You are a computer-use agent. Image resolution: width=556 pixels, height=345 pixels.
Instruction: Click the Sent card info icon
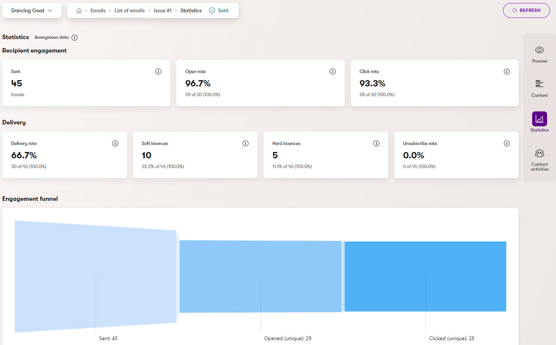click(158, 72)
